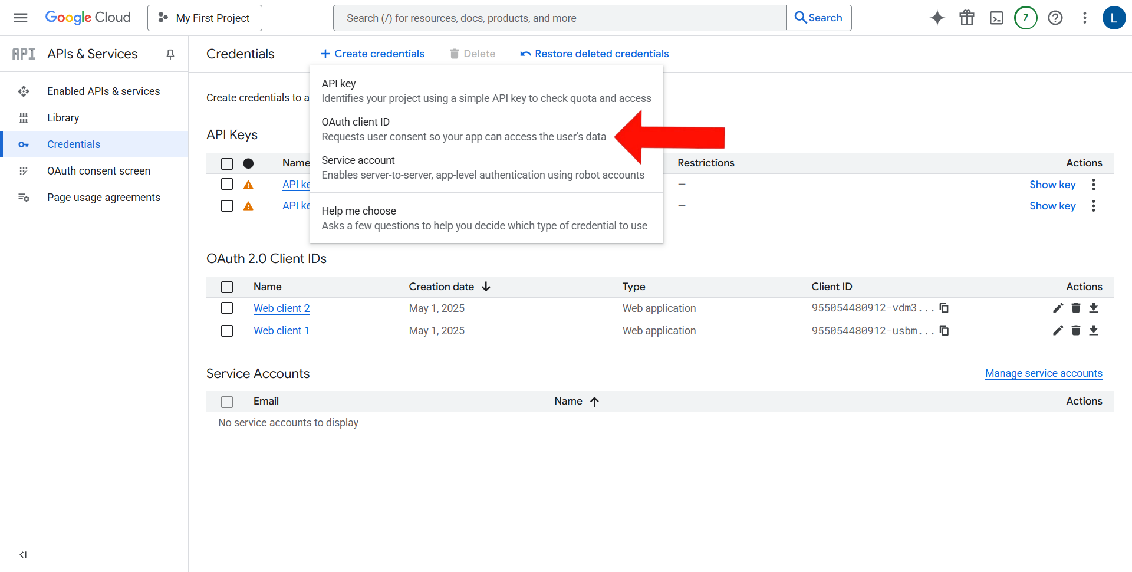Sort service accounts by Name arrow
The width and height of the screenshot is (1132, 572).
pos(594,402)
